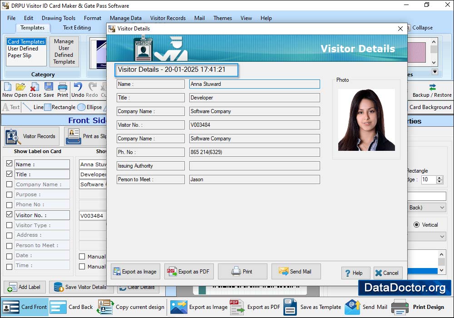This screenshot has height=318, width=454.
Task: Switch to the Text Editing tab
Action: tap(77, 28)
